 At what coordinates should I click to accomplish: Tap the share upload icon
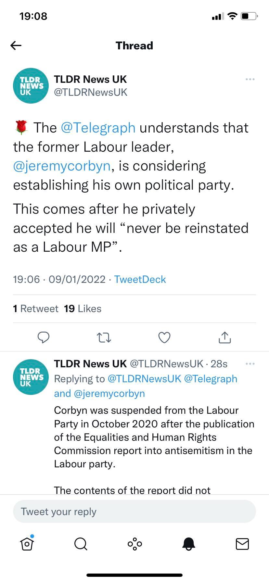(224, 338)
